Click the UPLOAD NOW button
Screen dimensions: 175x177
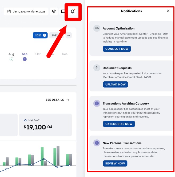[x=116, y=85]
